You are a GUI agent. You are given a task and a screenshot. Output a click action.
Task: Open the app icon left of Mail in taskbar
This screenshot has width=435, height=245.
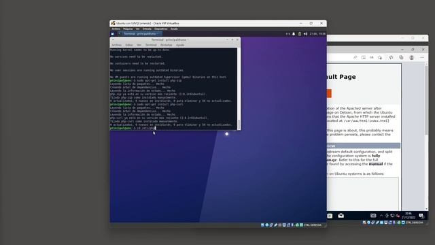[x=330, y=216]
